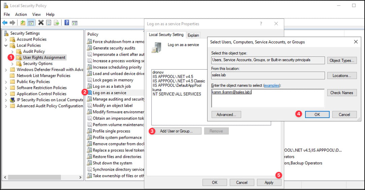Screen dimensions: 365x190
Task: Open the examples link
Action: pyautogui.click(x=271, y=85)
